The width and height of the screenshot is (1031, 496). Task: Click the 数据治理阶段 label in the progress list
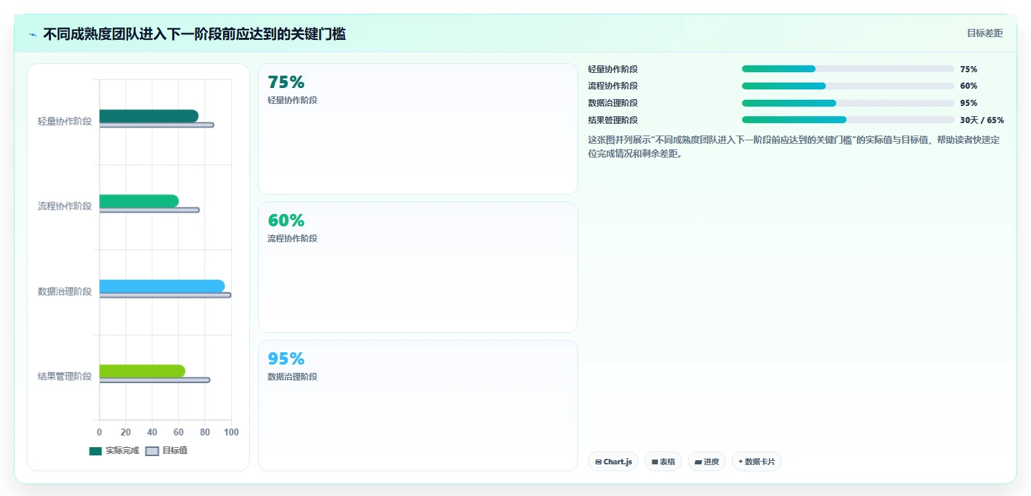point(613,103)
